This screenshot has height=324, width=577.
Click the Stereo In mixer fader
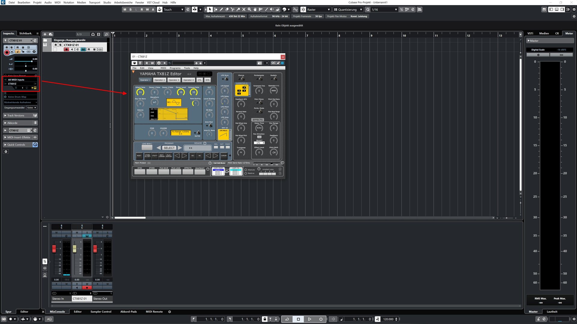click(54, 249)
